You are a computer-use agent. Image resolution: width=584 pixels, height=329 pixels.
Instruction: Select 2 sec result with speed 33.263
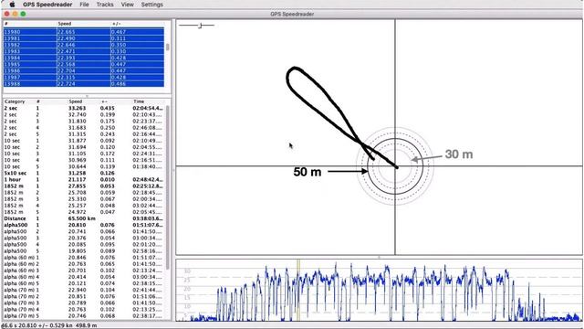(84, 108)
